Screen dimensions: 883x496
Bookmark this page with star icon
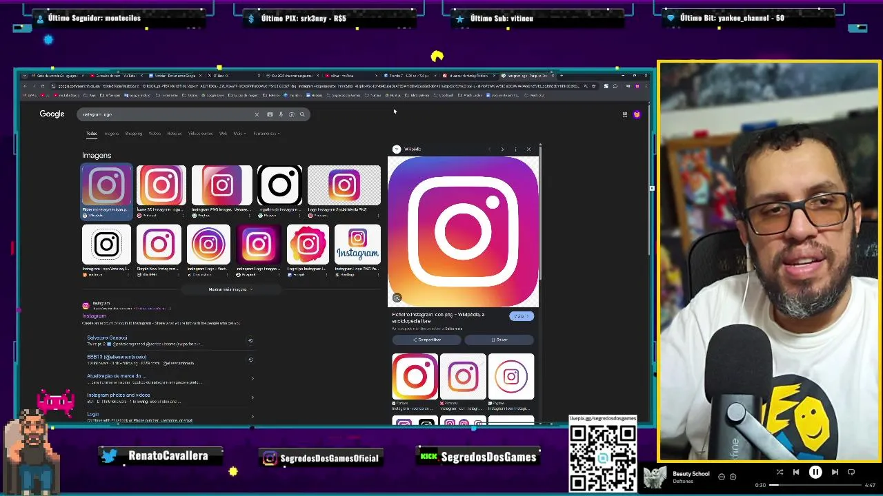(594, 86)
